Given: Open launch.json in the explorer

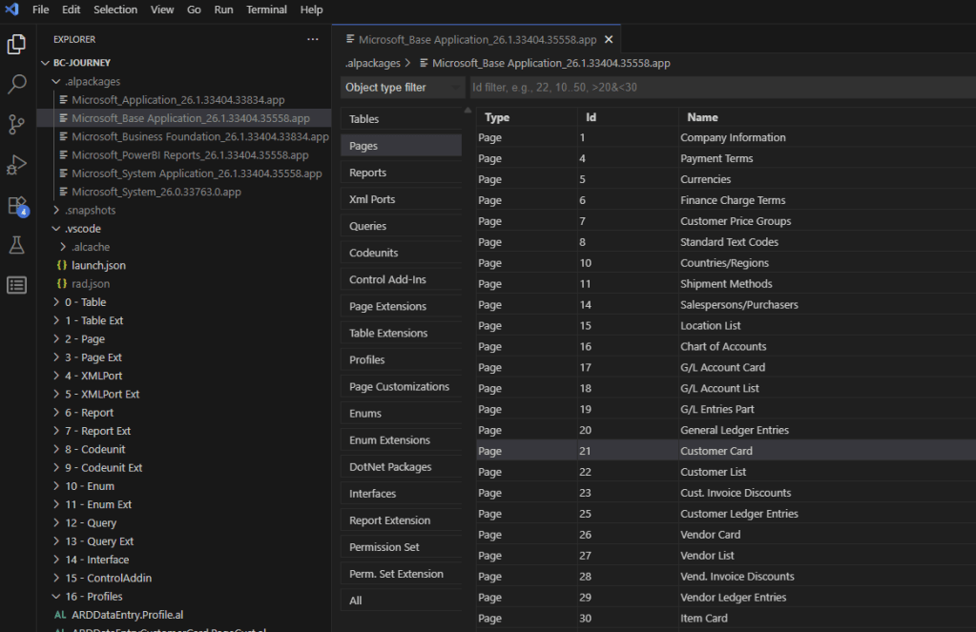Looking at the screenshot, I should click(98, 265).
